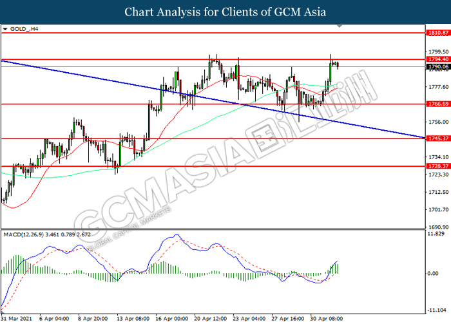Click the 16 Apr 00:00 time label
451x322 pixels.
coord(173,317)
